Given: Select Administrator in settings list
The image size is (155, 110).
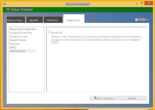Looking at the screenshot, I should pos(23,51).
